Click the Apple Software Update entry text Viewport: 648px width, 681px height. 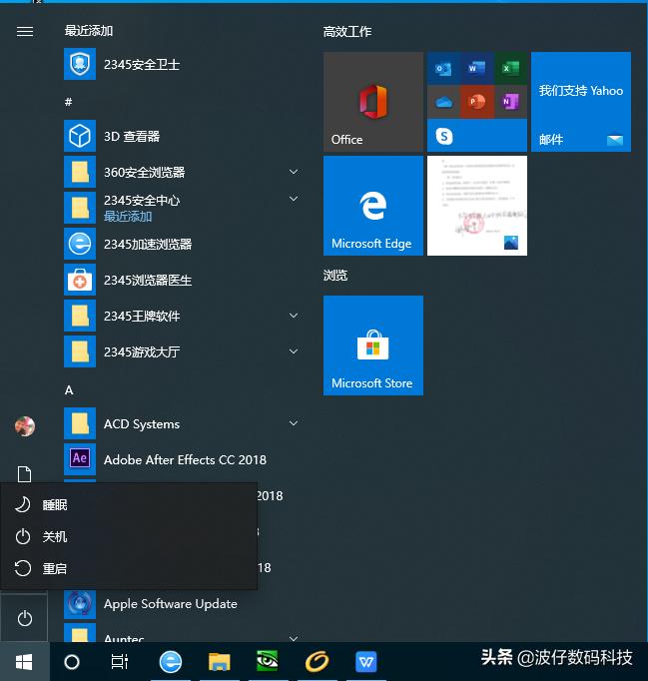(x=171, y=604)
